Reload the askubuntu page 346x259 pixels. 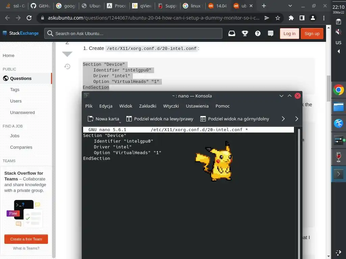coord(29,18)
